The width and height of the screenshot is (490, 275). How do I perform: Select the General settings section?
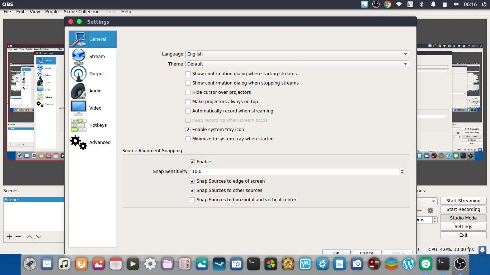(93, 39)
